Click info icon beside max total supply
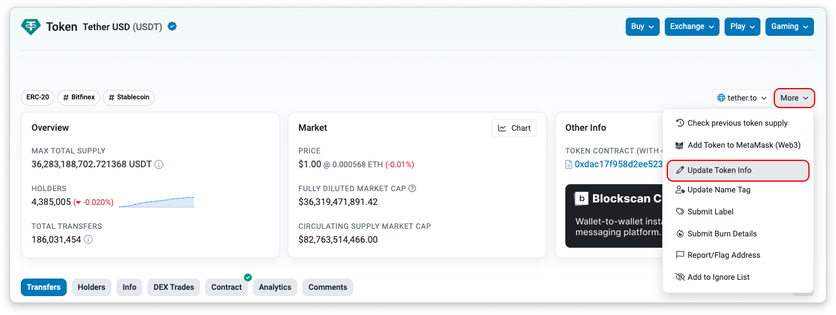This screenshot has width=836, height=315. point(159,165)
